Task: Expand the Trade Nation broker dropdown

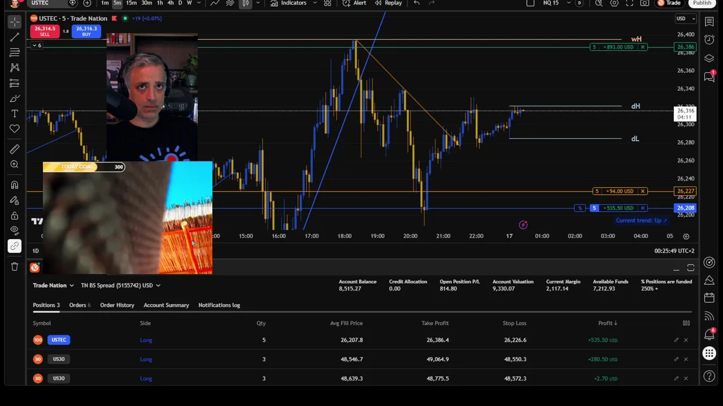Action: (53, 285)
